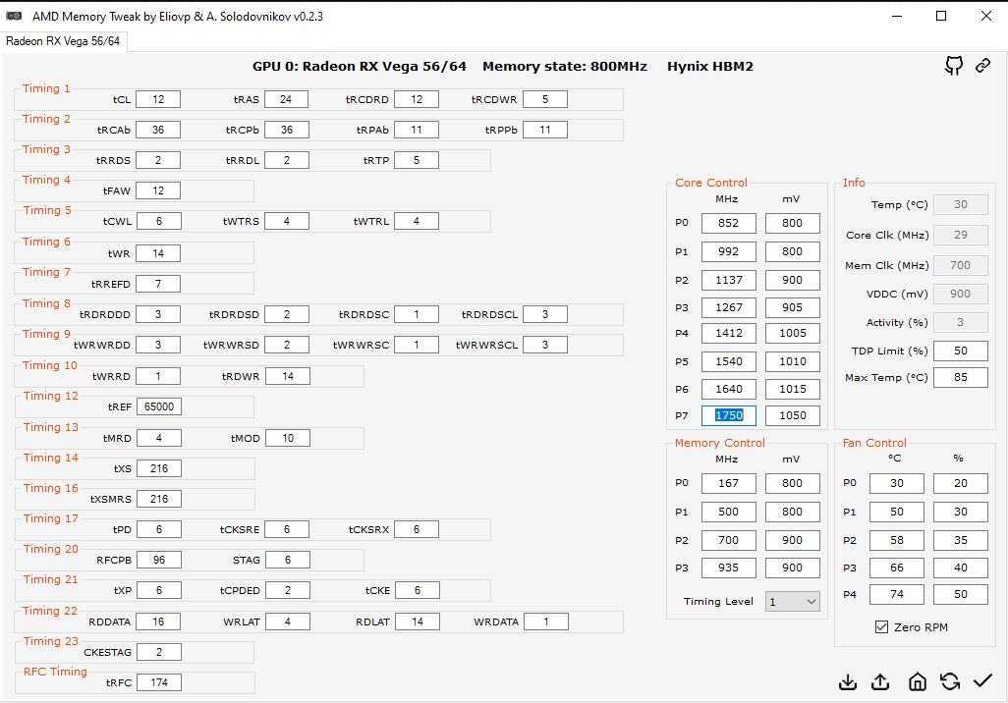Click the tREF field showing 65000
This screenshot has height=703, width=1008.
(159, 406)
